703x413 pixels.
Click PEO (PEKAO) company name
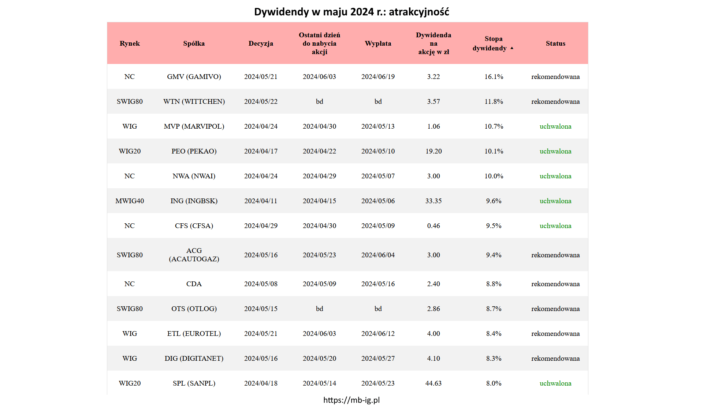click(x=194, y=151)
